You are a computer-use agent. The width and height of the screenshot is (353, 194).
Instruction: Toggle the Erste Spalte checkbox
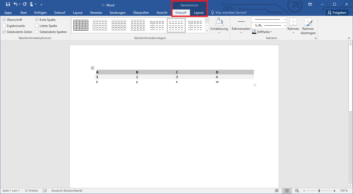pyautogui.click(x=37, y=20)
